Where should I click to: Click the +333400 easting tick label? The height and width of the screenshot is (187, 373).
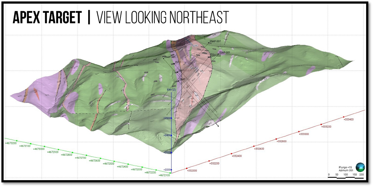[x=349, y=120]
